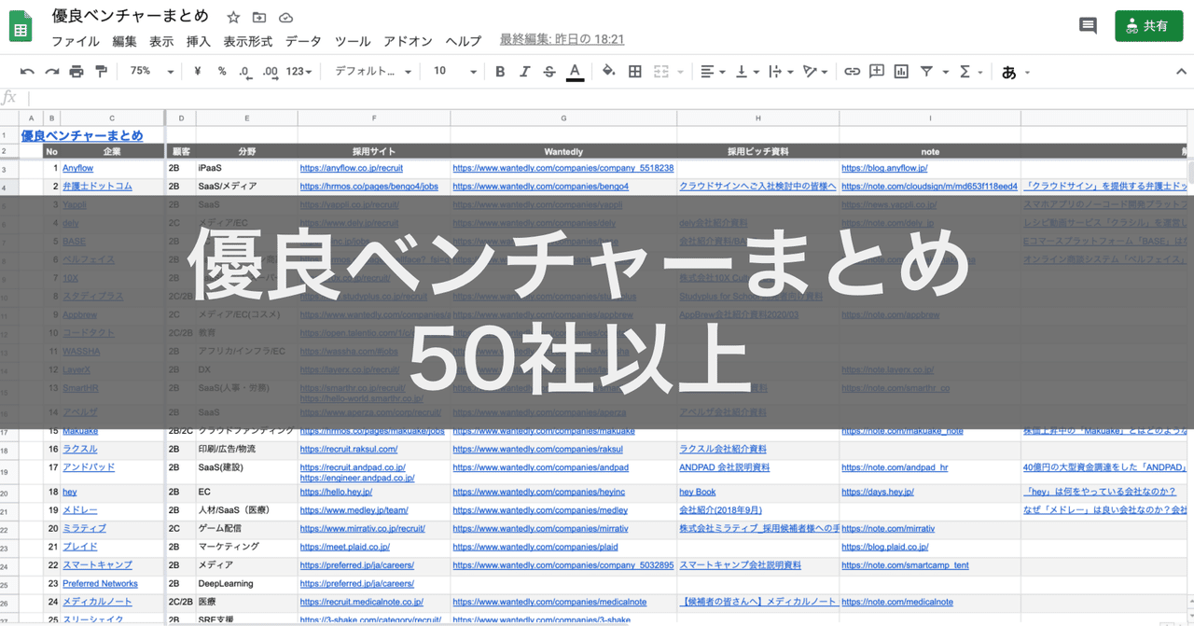Insert a link into the cell
Viewport: 1194px width, 626px height.
[x=850, y=71]
